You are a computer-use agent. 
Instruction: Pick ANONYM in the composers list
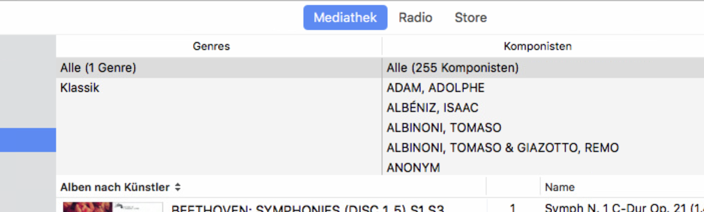click(413, 167)
